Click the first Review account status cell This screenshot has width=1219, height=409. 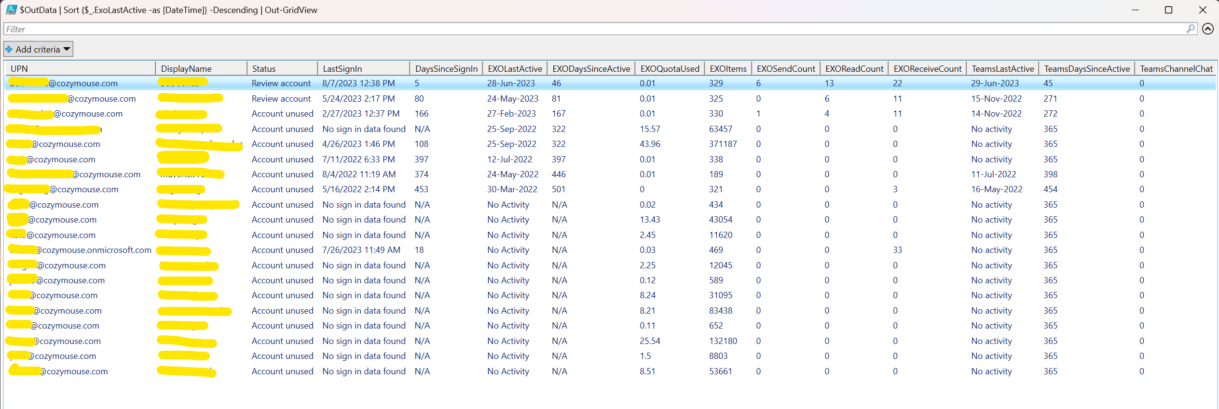[x=281, y=83]
